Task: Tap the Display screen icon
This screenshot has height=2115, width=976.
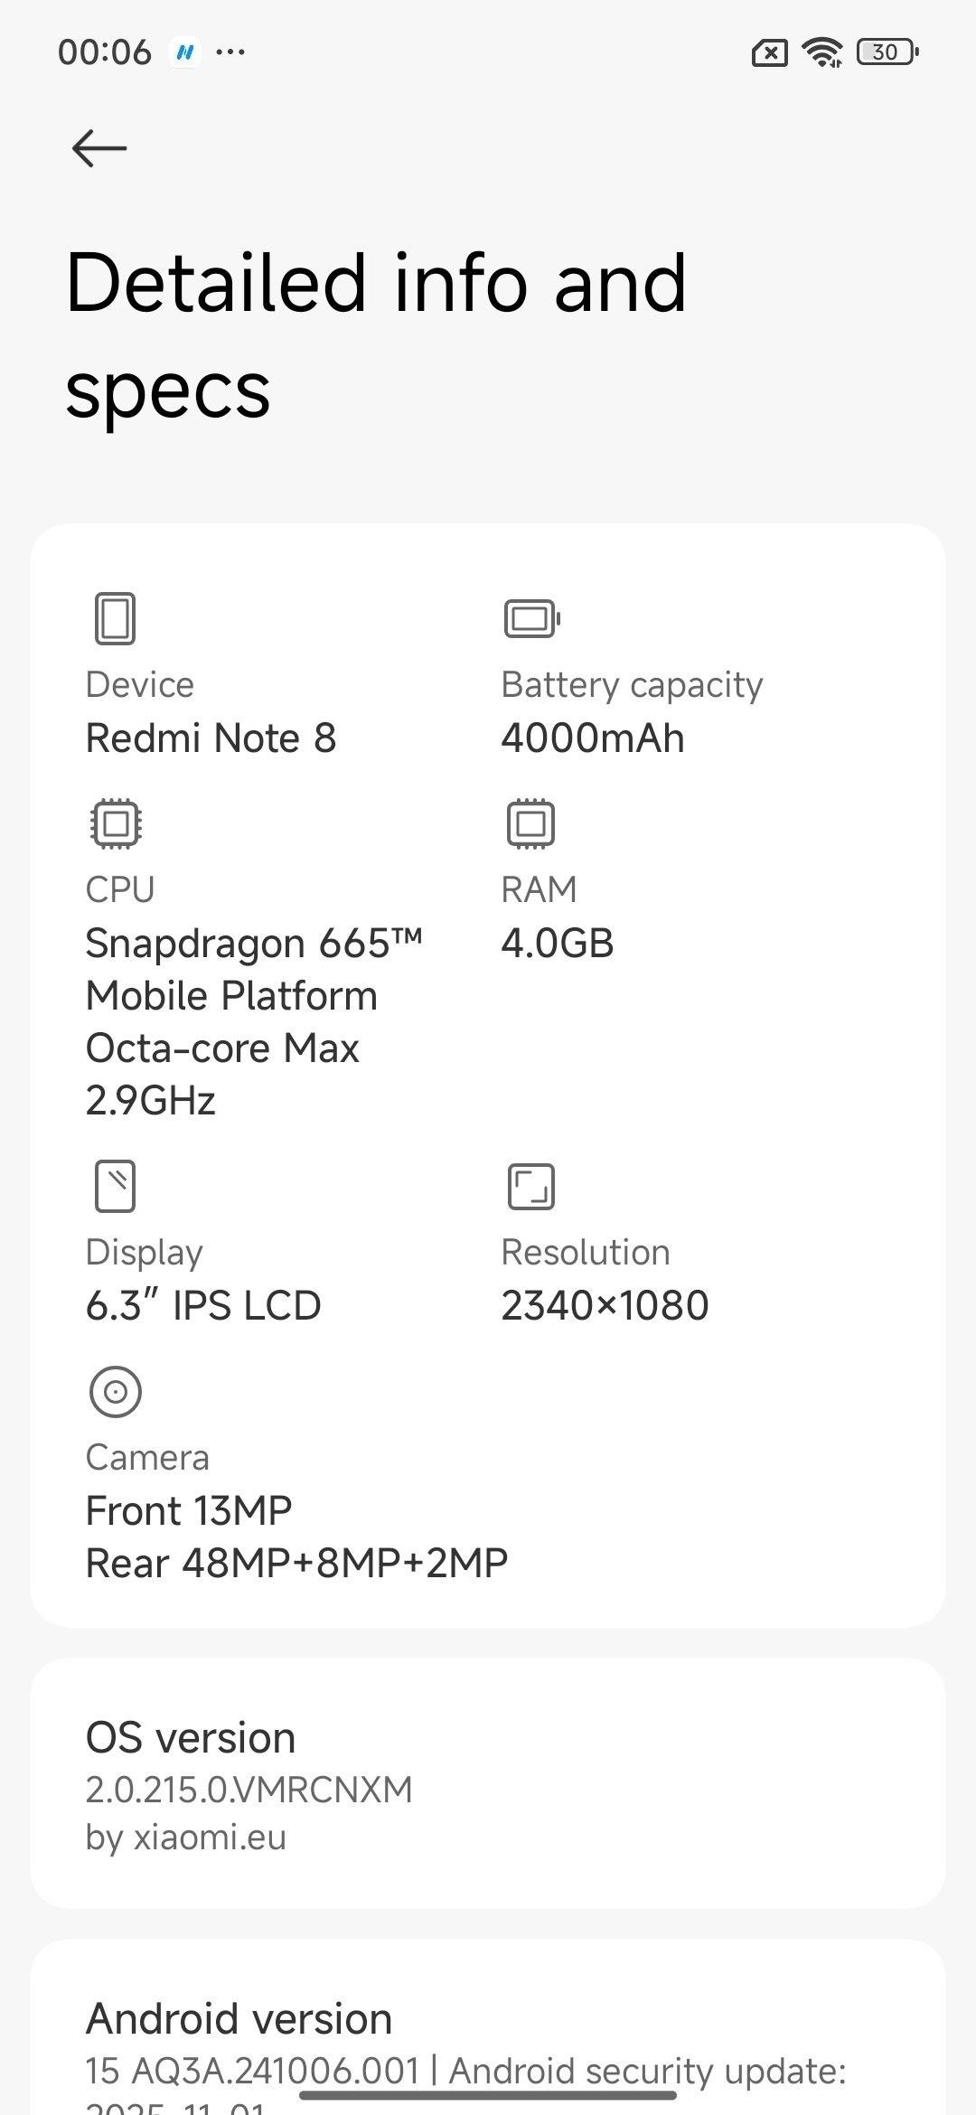Action: pos(115,1186)
